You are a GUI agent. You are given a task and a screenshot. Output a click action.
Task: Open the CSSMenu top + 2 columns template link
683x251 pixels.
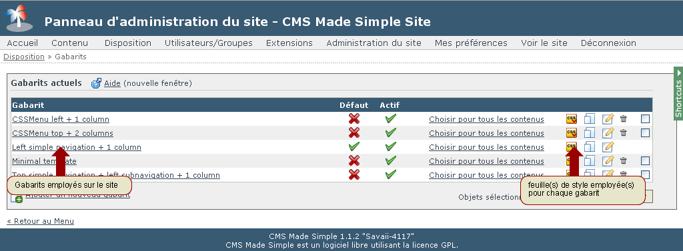pyautogui.click(x=63, y=133)
